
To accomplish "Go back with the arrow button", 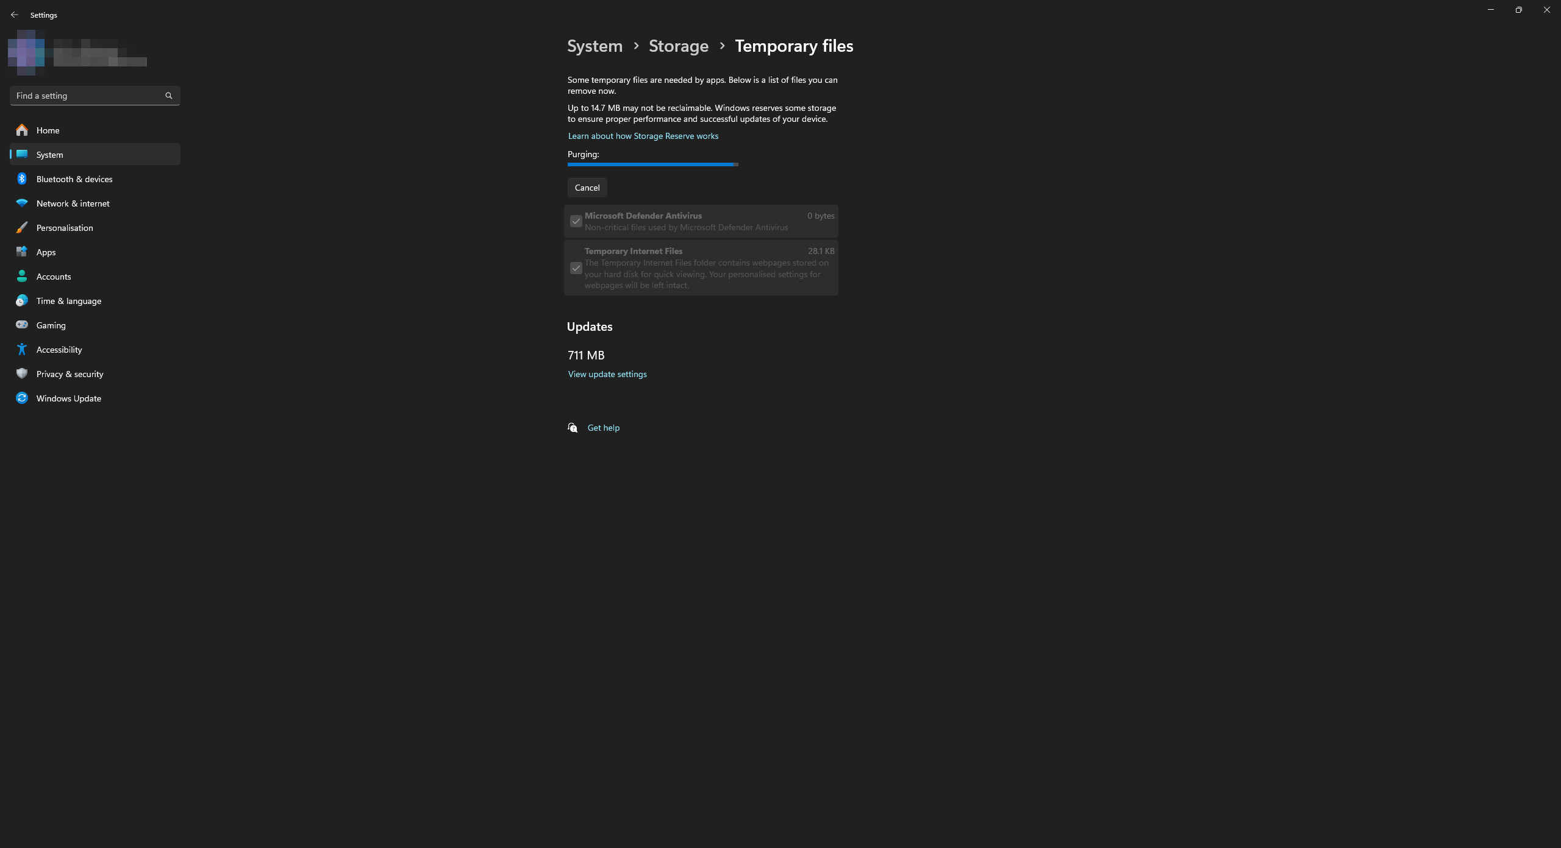I will tap(15, 15).
